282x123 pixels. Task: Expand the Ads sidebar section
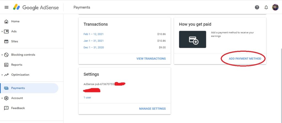click(x=2, y=31)
